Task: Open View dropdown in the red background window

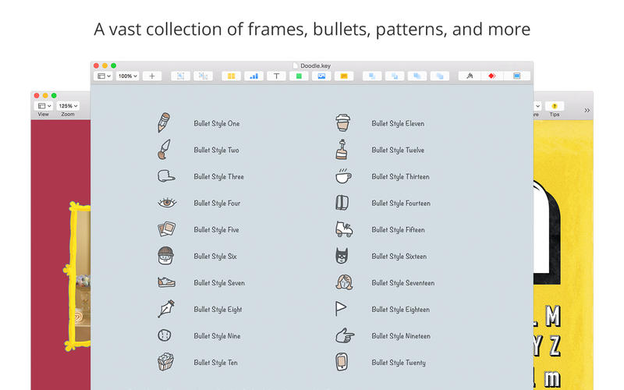Action: [x=44, y=106]
